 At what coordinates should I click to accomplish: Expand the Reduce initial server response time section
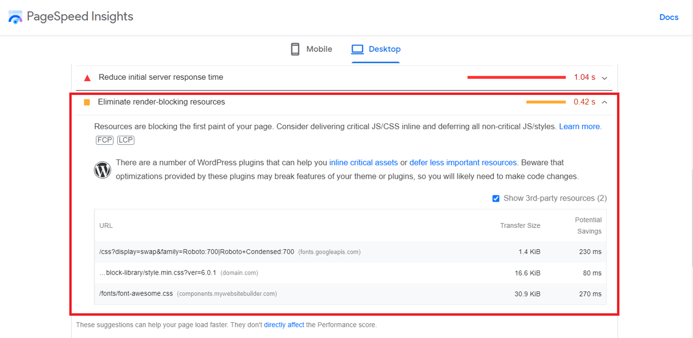604,78
